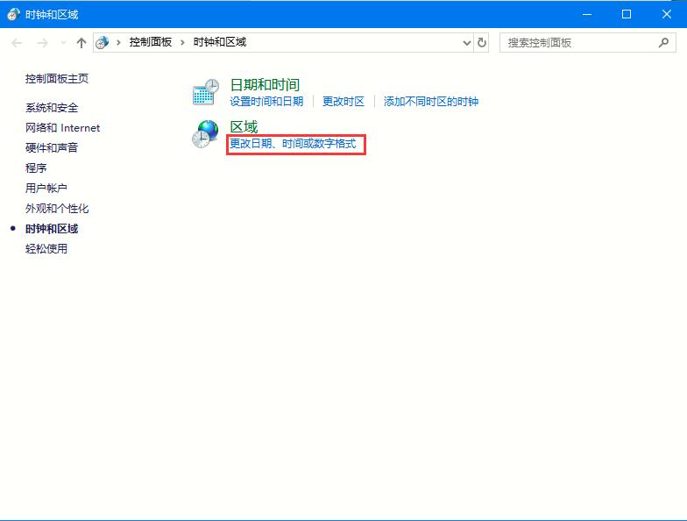Go to 控制面板 in the breadcrumb path

pyautogui.click(x=150, y=42)
